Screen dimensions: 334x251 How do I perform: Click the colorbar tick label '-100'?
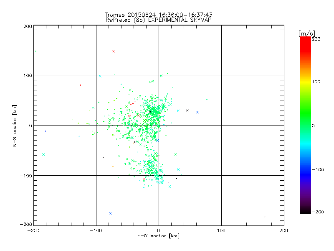[x=318, y=169]
